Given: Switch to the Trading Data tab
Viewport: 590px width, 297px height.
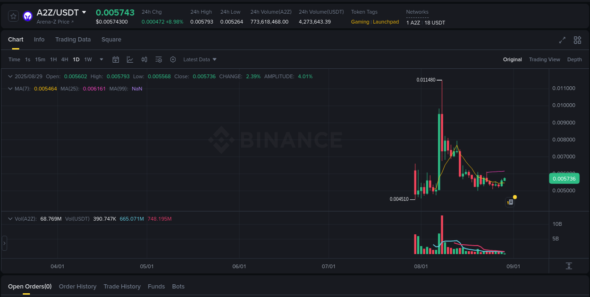Looking at the screenshot, I should (73, 40).
